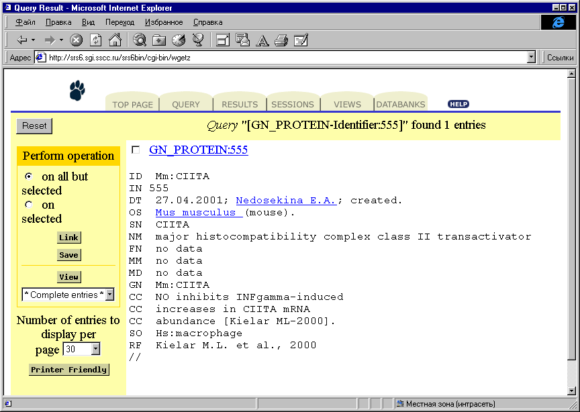Open the Избранное menu

pos(164,22)
